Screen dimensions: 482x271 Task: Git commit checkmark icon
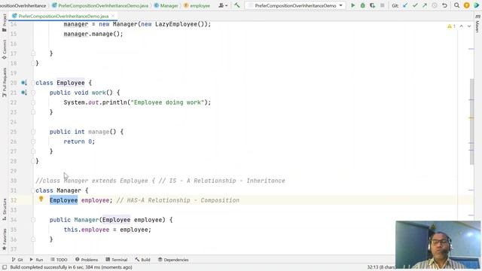(x=415, y=5)
